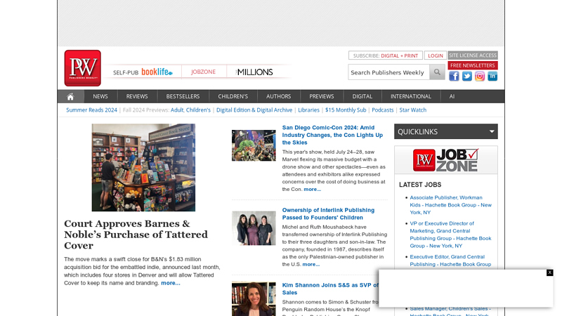Open the Bestsellers menu
Viewport: 562px width, 316px height.
183,96
